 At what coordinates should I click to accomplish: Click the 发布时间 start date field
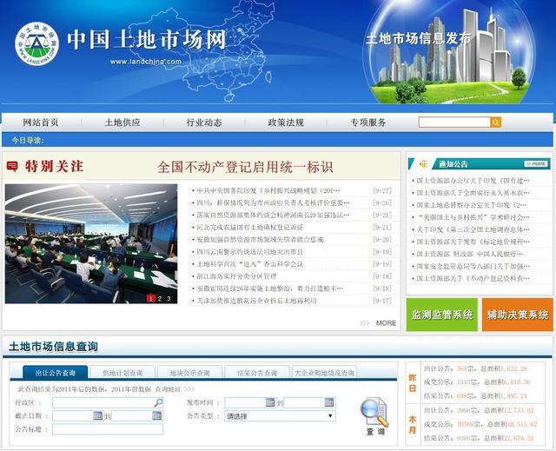tap(250, 402)
